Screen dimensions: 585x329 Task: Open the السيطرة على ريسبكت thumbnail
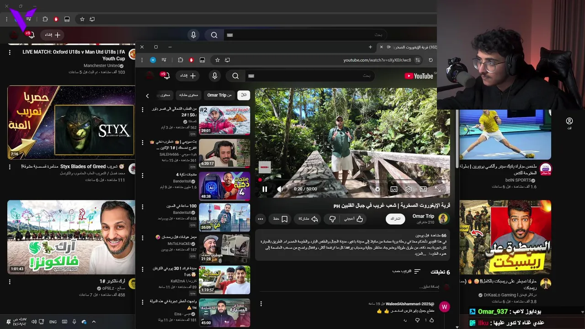tap(505, 237)
